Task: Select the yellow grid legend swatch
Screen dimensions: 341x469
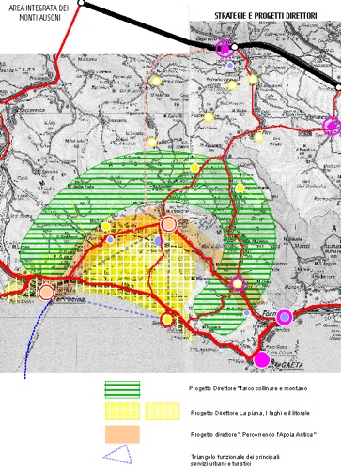Action: click(x=122, y=411)
